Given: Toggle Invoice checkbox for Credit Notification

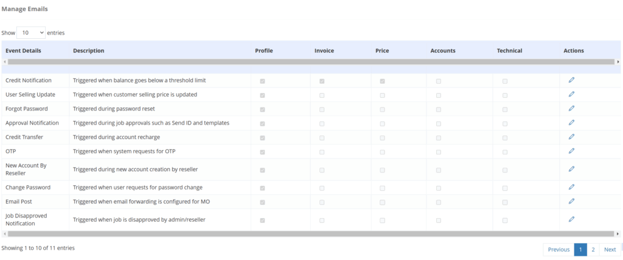Looking at the screenshot, I should pos(322,81).
